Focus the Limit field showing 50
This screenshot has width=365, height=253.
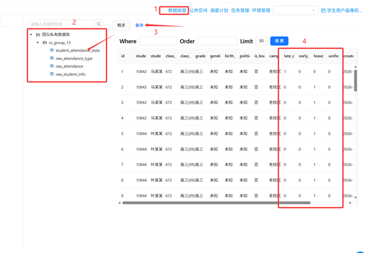(262, 41)
